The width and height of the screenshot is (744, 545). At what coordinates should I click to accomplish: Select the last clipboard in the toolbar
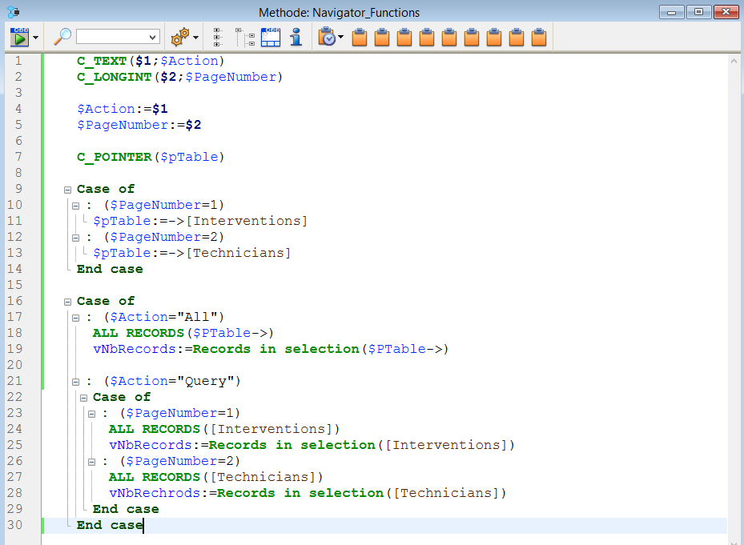click(x=539, y=37)
